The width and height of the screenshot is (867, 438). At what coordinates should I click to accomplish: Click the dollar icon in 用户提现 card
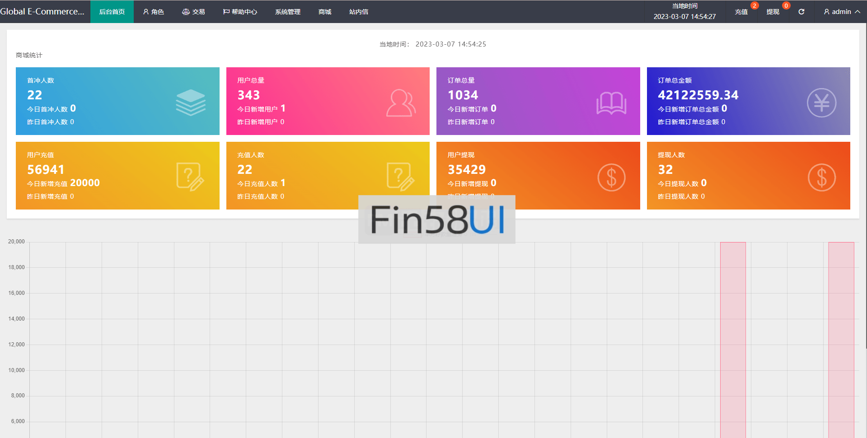point(611,177)
